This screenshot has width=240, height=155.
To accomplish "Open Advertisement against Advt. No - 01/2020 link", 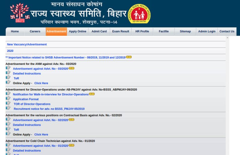I will point(40,146).
